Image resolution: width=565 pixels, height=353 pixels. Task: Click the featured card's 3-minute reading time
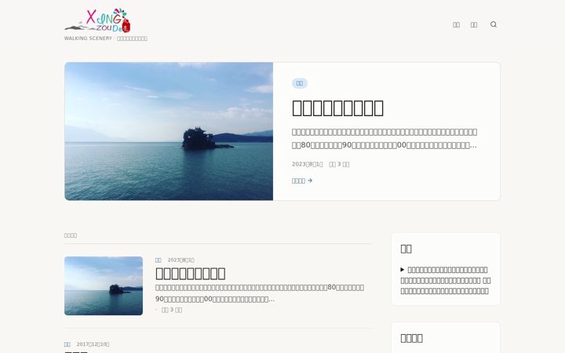(x=339, y=164)
